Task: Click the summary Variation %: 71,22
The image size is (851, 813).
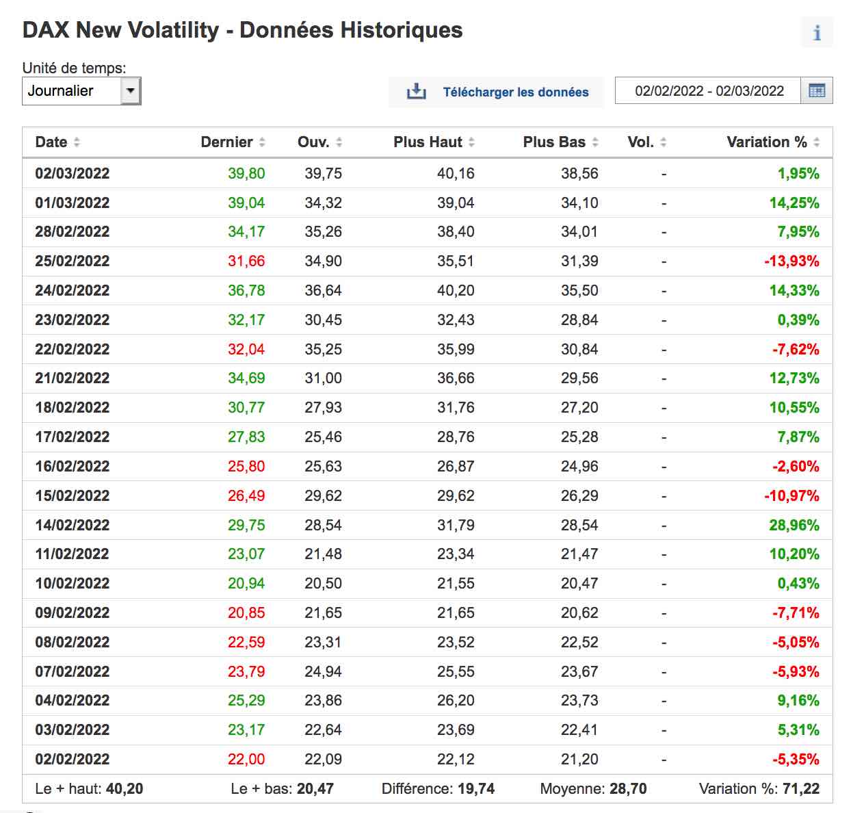Action: coord(759,789)
